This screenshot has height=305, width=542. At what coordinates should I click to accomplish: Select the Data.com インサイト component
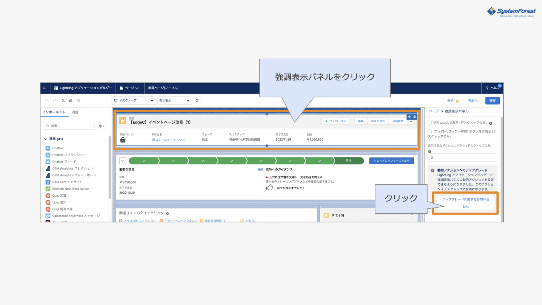pos(64,182)
